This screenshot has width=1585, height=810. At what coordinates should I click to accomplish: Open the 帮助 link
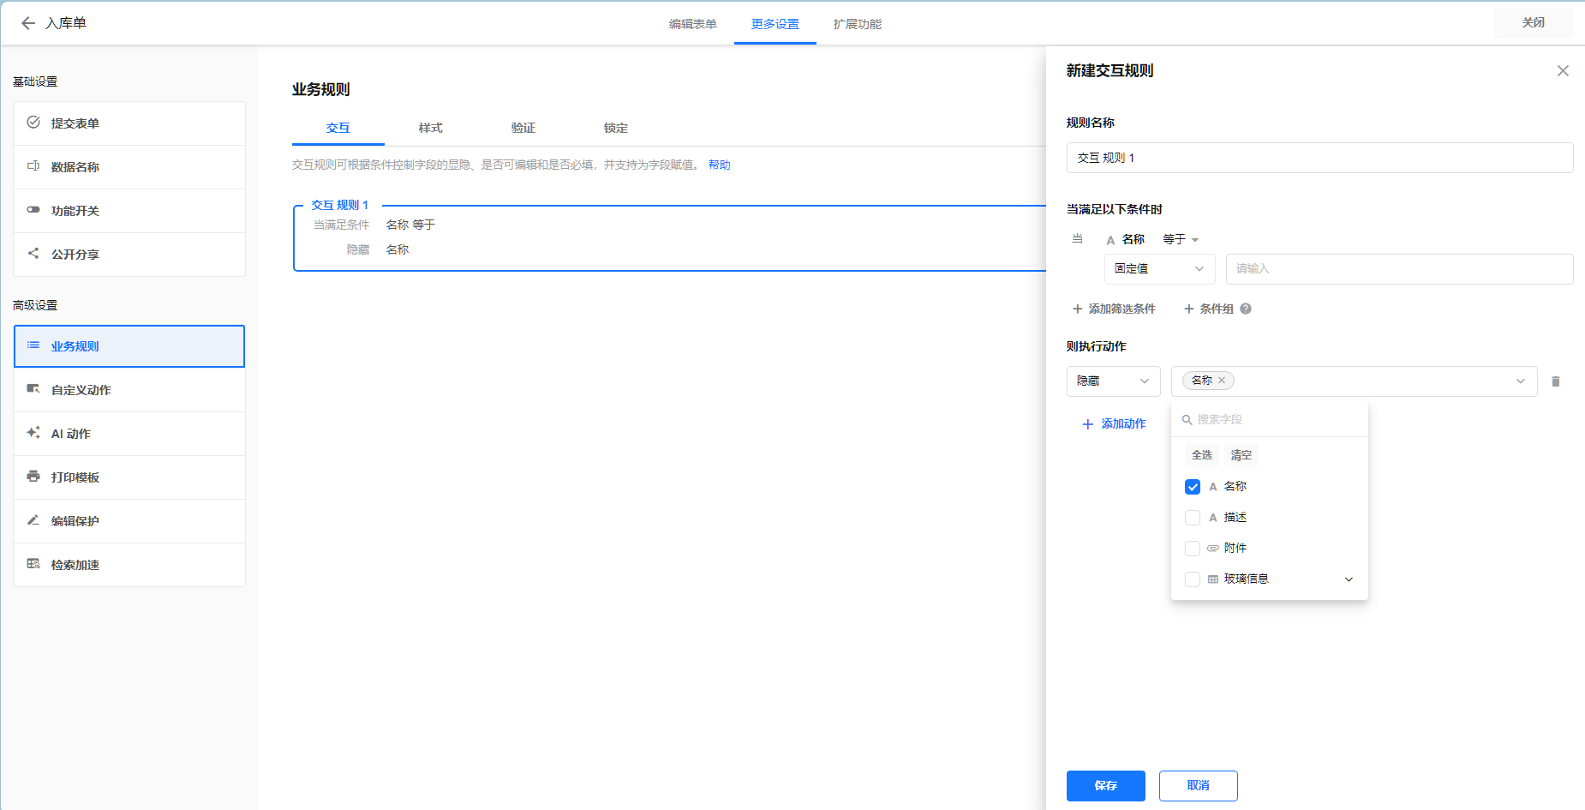(720, 165)
